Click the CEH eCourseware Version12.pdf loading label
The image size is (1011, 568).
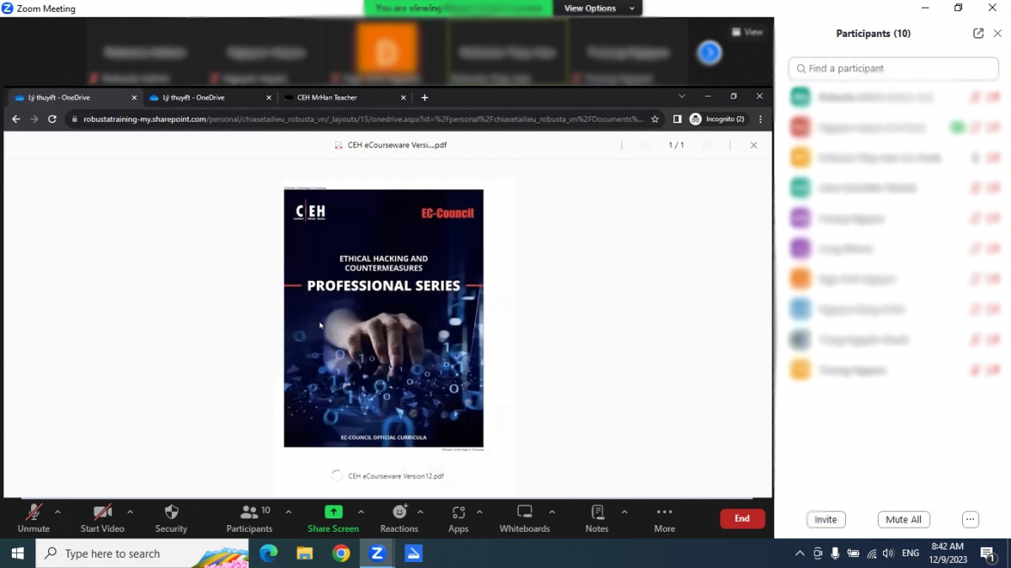(x=396, y=476)
